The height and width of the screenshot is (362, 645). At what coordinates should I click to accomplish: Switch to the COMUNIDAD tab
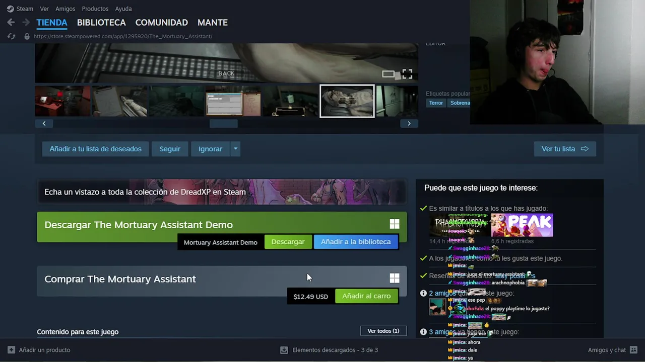(x=161, y=23)
